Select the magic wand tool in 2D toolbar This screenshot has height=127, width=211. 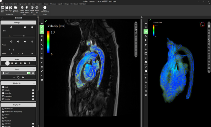(42, 36)
